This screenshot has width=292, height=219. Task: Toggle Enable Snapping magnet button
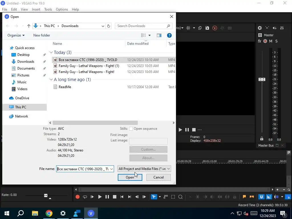pyautogui.click(x=261, y=197)
